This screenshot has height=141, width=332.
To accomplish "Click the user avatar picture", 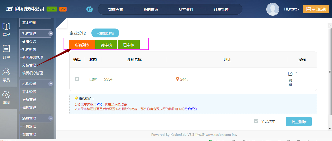I will tap(273, 9).
